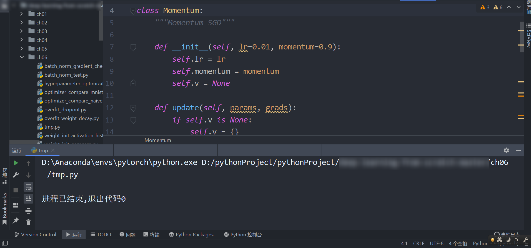Open IME settings wrench icon
The image size is (531, 248).
[526, 239]
